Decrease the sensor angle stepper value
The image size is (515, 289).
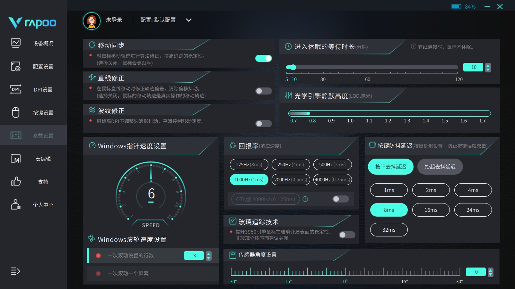(490, 274)
